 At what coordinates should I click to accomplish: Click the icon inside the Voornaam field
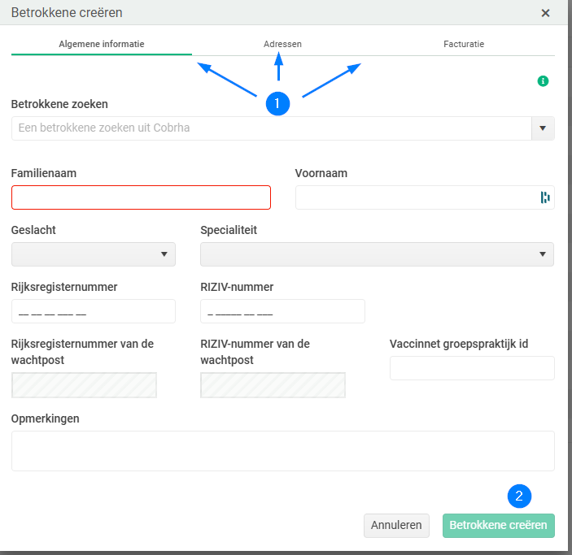click(x=545, y=197)
